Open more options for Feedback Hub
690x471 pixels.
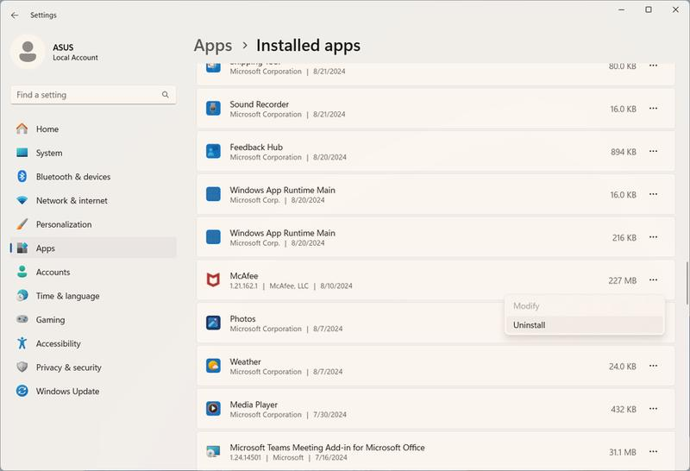click(x=653, y=151)
